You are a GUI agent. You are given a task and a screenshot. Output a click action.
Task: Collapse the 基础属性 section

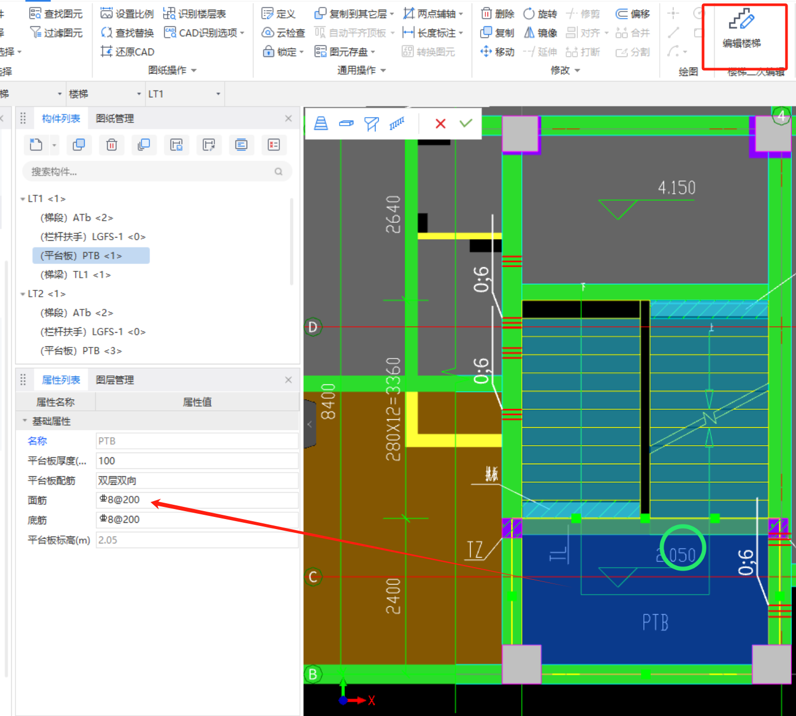[25, 421]
